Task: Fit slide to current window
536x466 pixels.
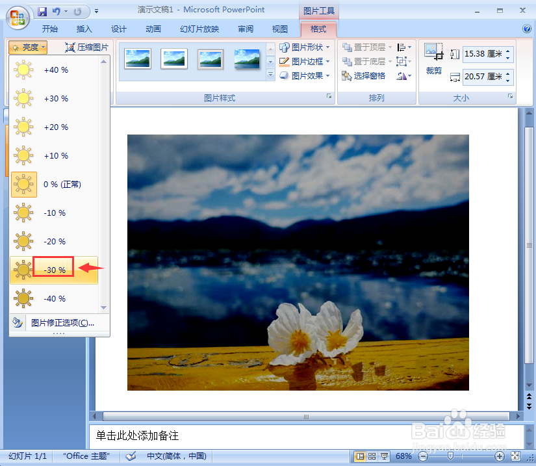Action: [x=515, y=456]
